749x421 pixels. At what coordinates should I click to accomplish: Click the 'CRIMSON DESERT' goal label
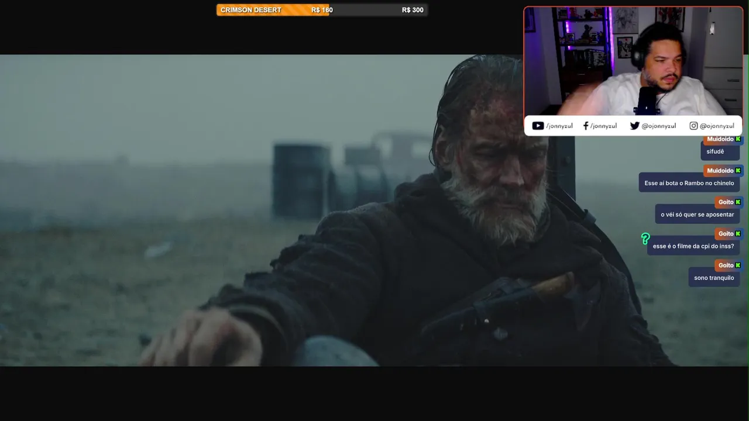[x=250, y=10]
